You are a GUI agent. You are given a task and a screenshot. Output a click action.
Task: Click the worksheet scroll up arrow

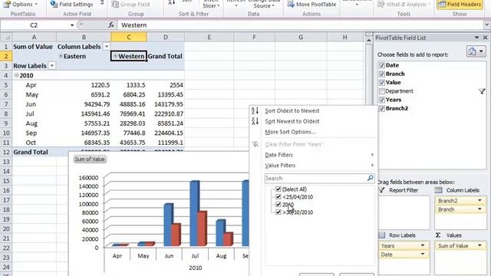pyautogui.click(x=369, y=41)
